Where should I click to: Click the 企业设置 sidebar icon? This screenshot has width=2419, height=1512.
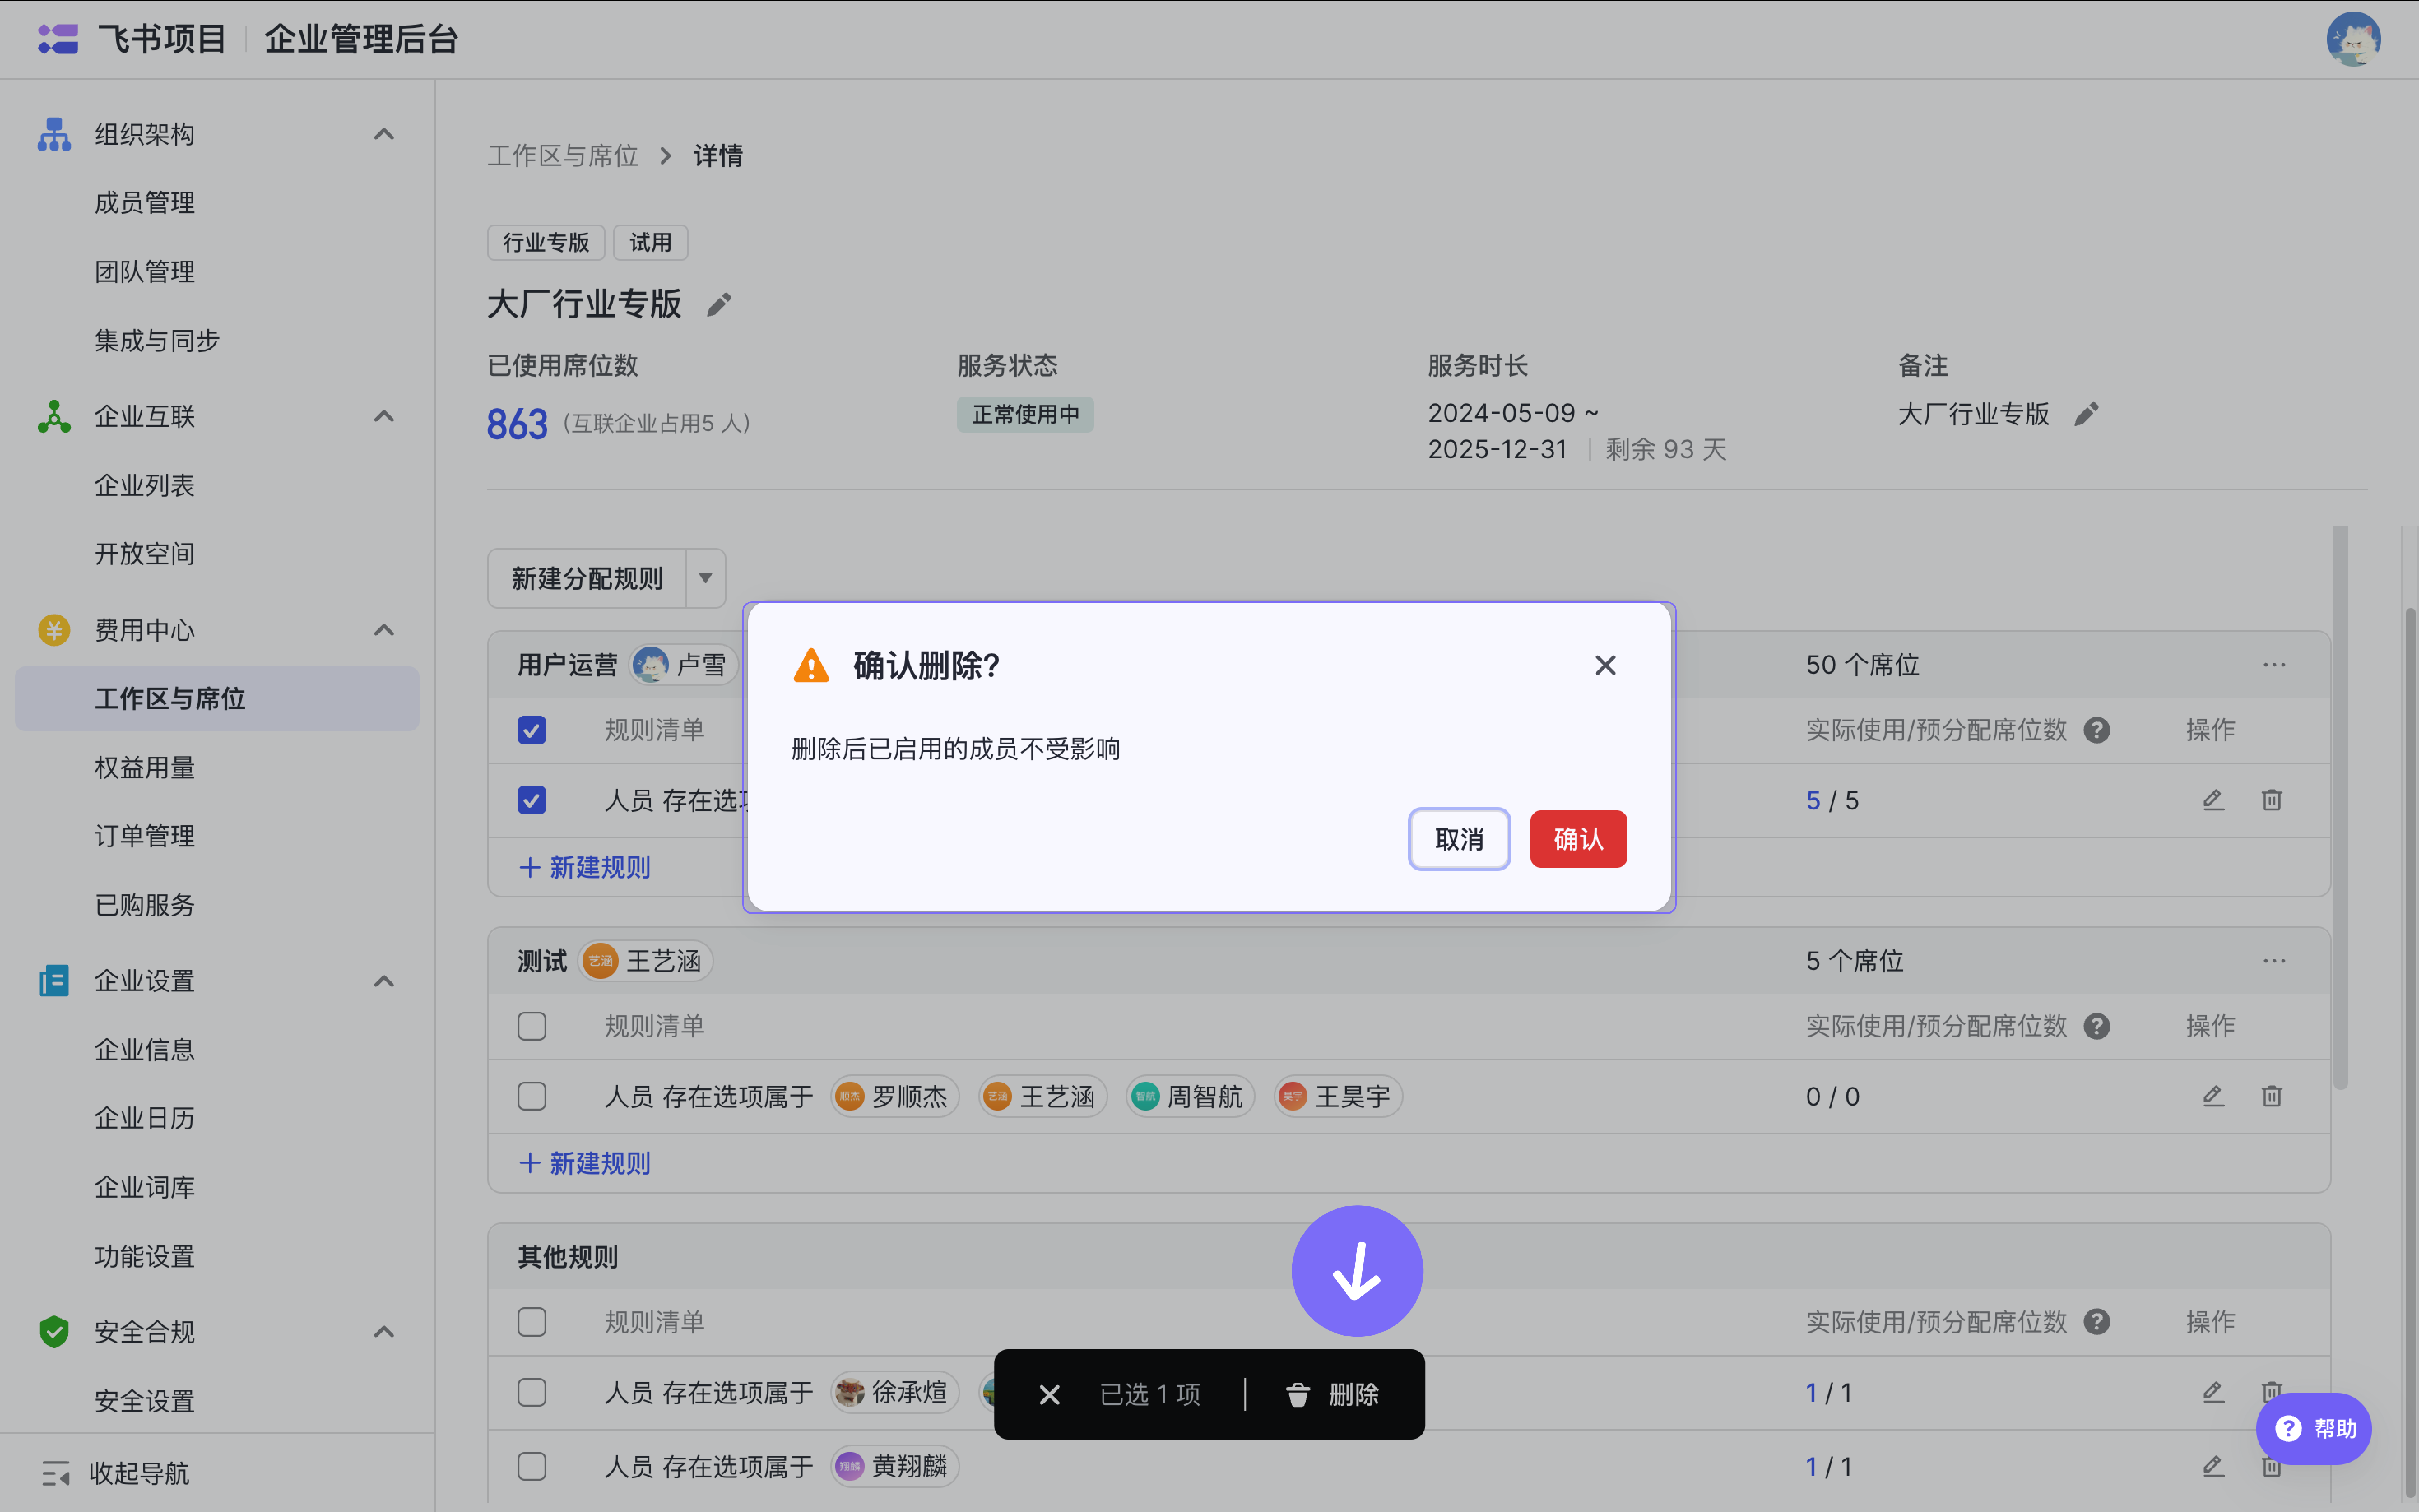[x=54, y=981]
